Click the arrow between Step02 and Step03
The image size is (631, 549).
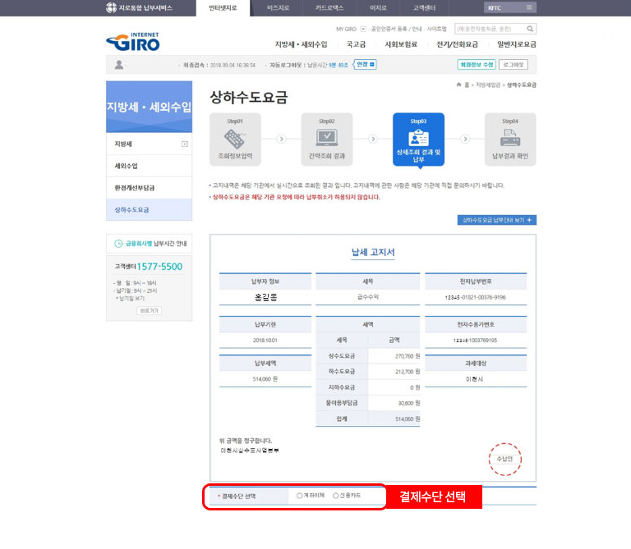(x=373, y=139)
